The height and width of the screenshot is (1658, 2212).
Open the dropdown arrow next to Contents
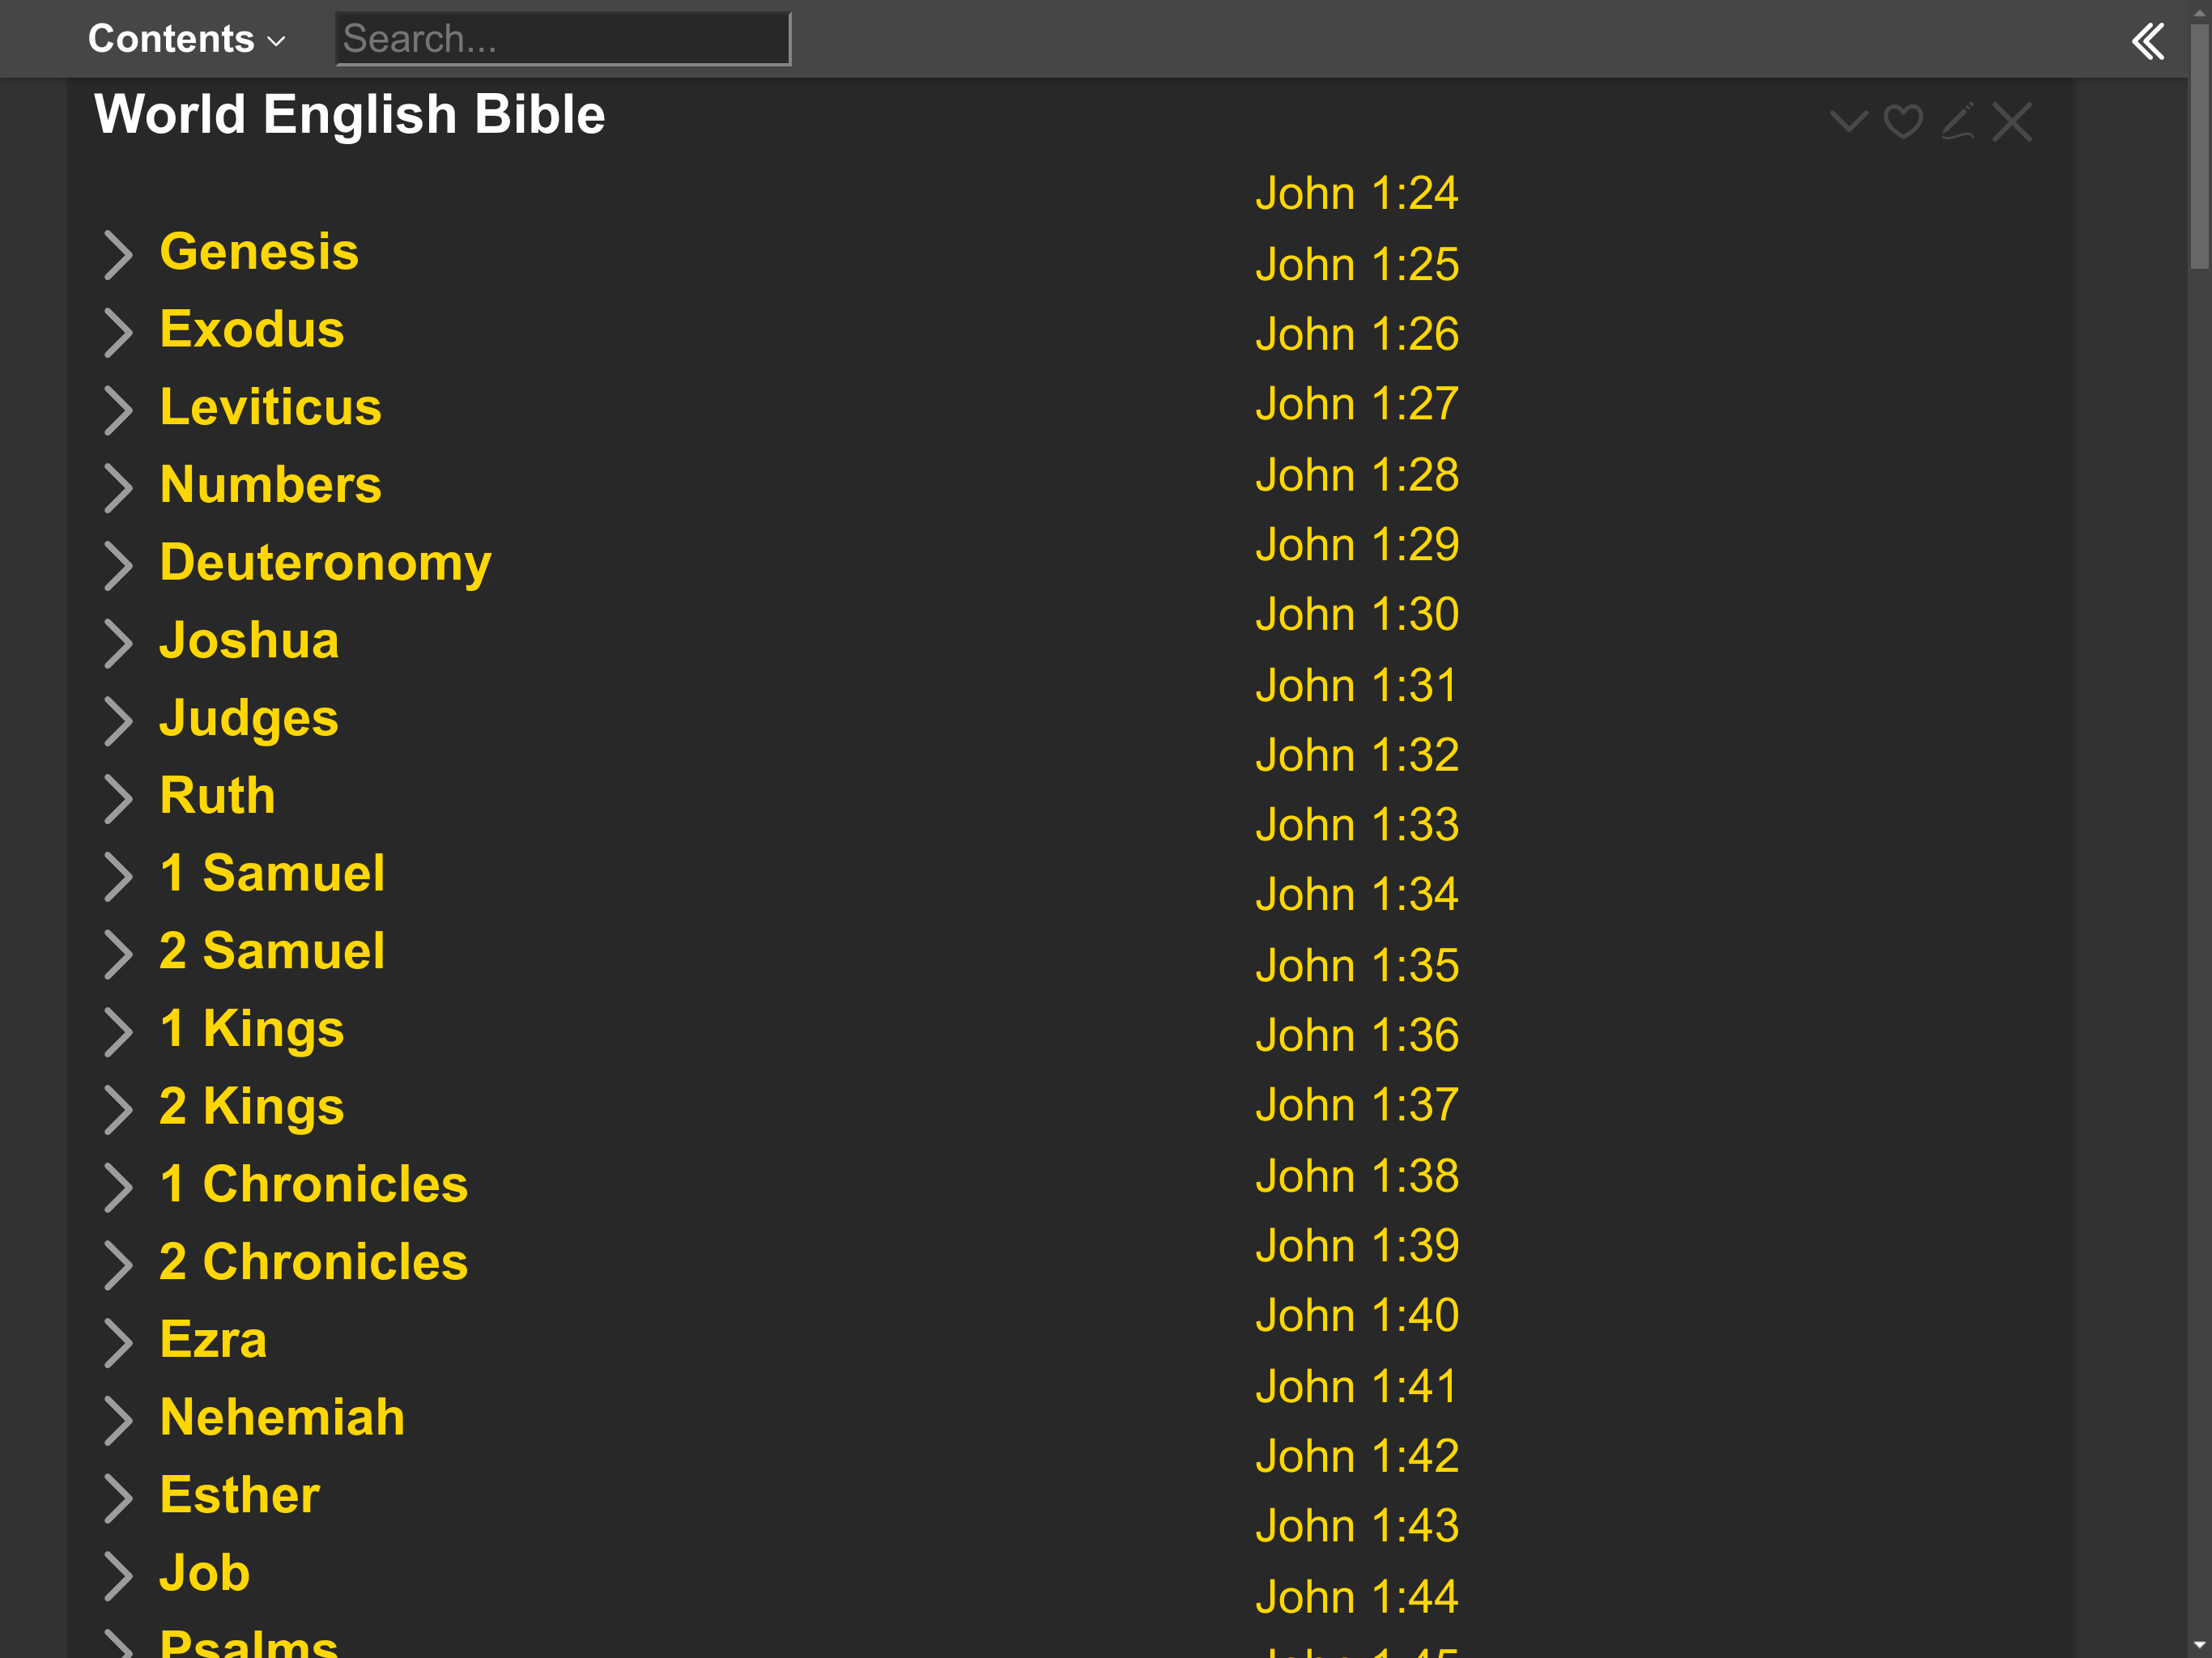(274, 42)
